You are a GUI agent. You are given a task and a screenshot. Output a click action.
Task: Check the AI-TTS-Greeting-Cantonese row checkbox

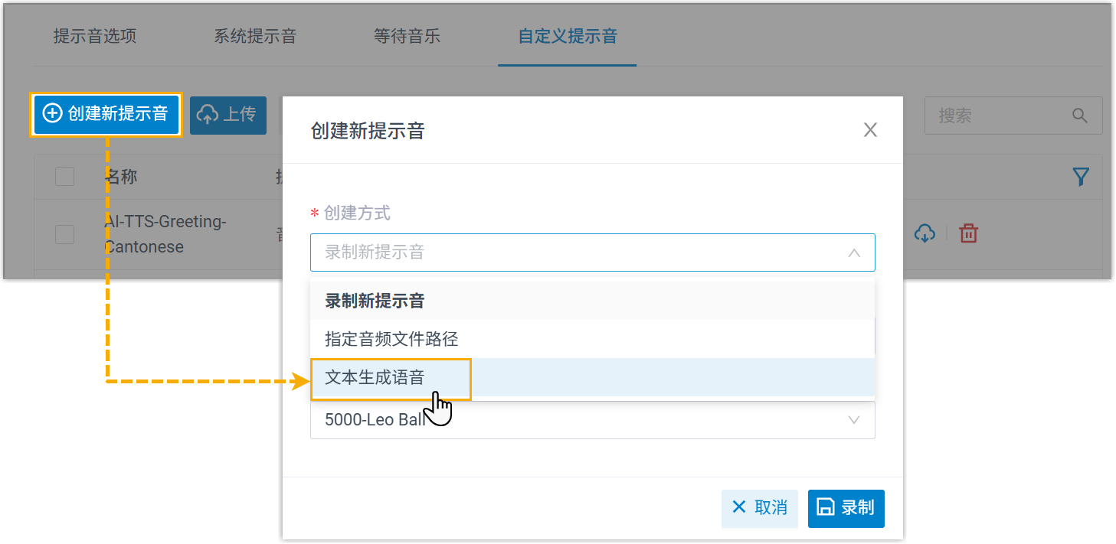(65, 234)
